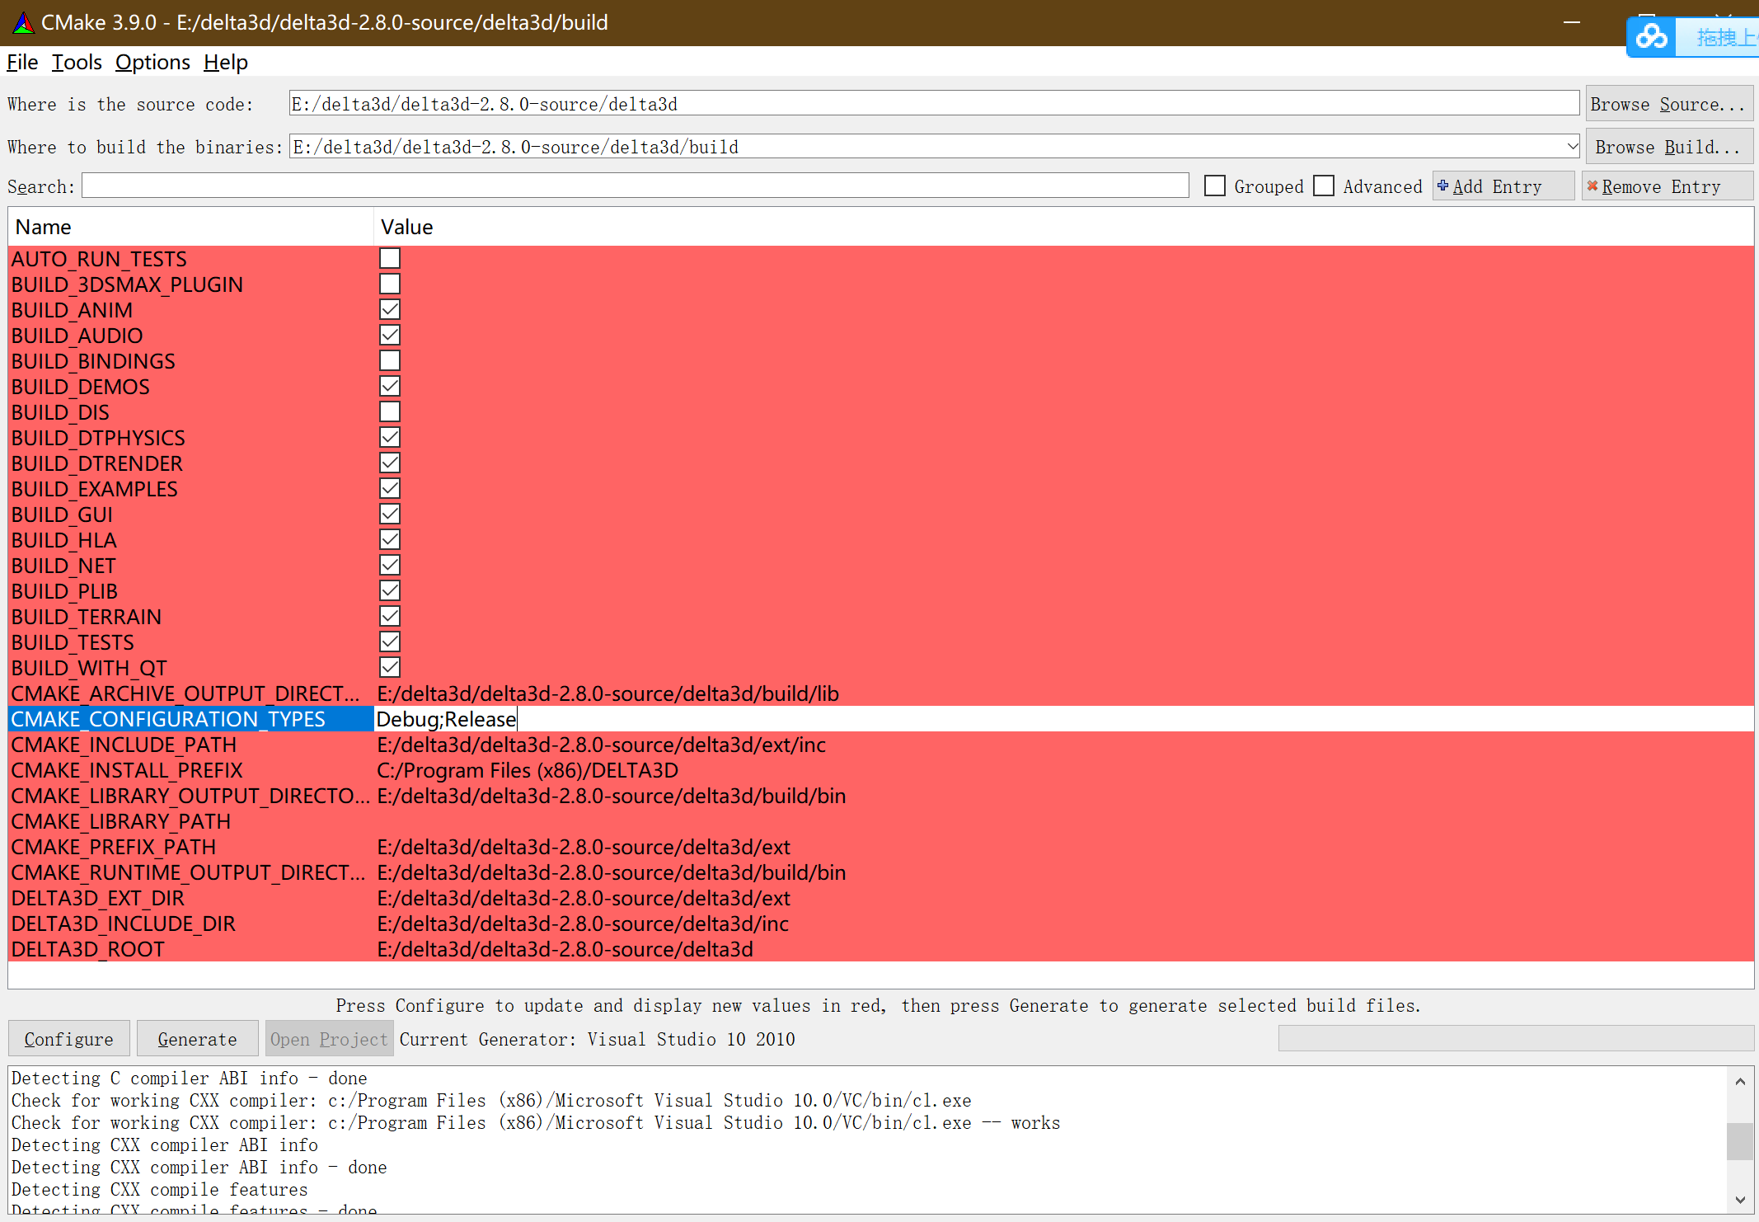Image resolution: width=1759 pixels, height=1222 pixels.
Task: Open the Options menu
Action: point(152,62)
